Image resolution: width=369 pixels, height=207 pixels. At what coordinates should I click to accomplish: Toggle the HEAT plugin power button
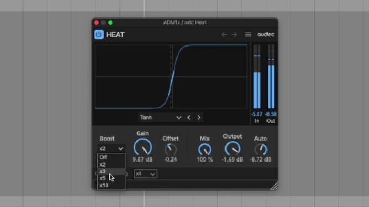99,35
